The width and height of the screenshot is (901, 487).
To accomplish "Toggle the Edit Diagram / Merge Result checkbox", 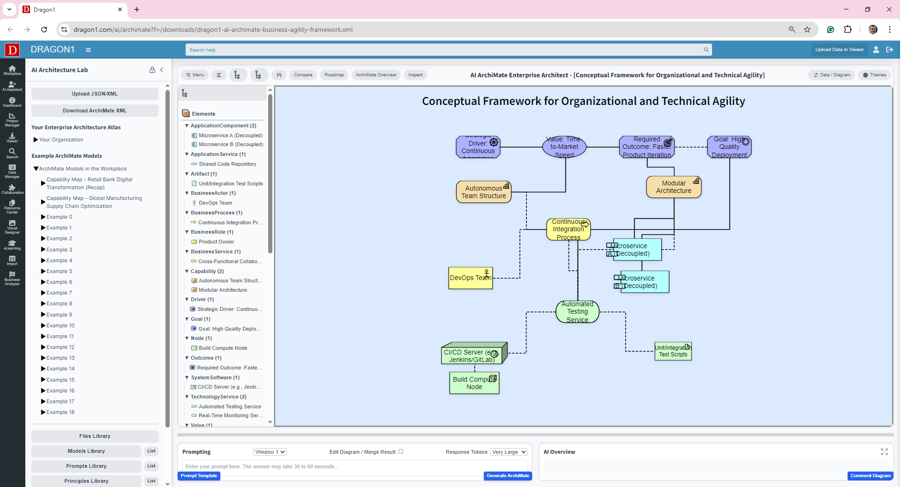I will click(x=401, y=451).
